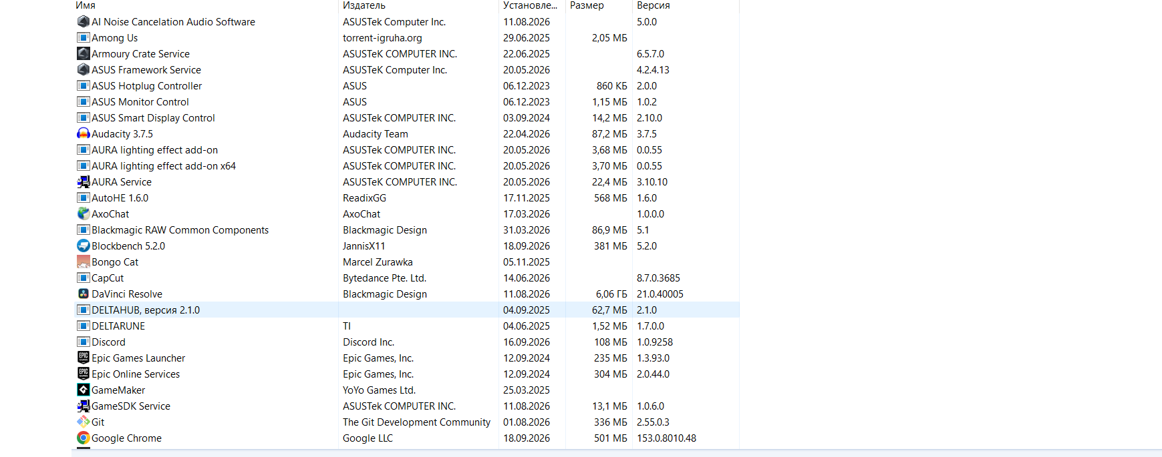Click the Audacity 3.7.5 headphones icon
The width and height of the screenshot is (1162, 457).
point(84,133)
